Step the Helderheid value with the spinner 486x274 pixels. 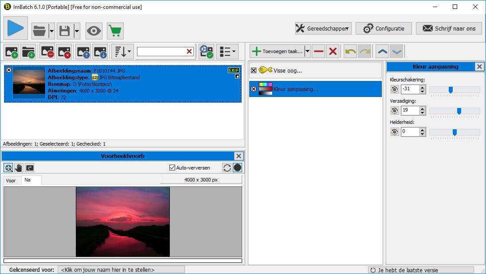tap(423, 132)
